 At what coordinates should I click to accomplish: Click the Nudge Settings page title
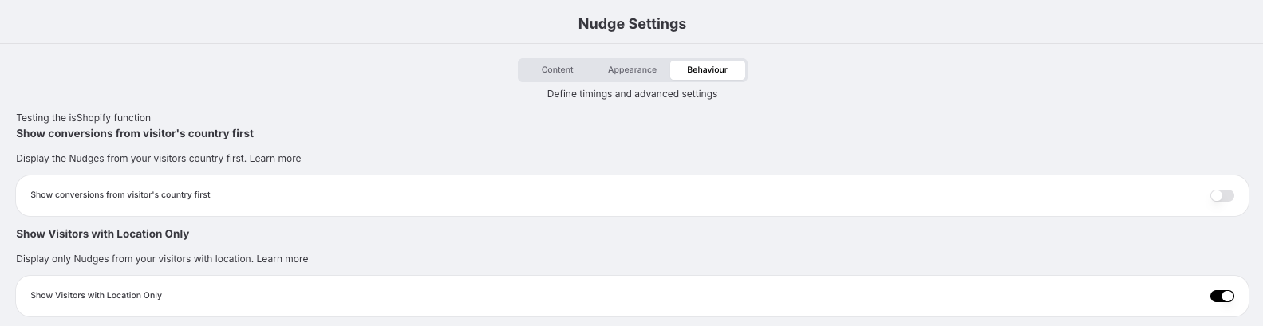pyautogui.click(x=632, y=24)
